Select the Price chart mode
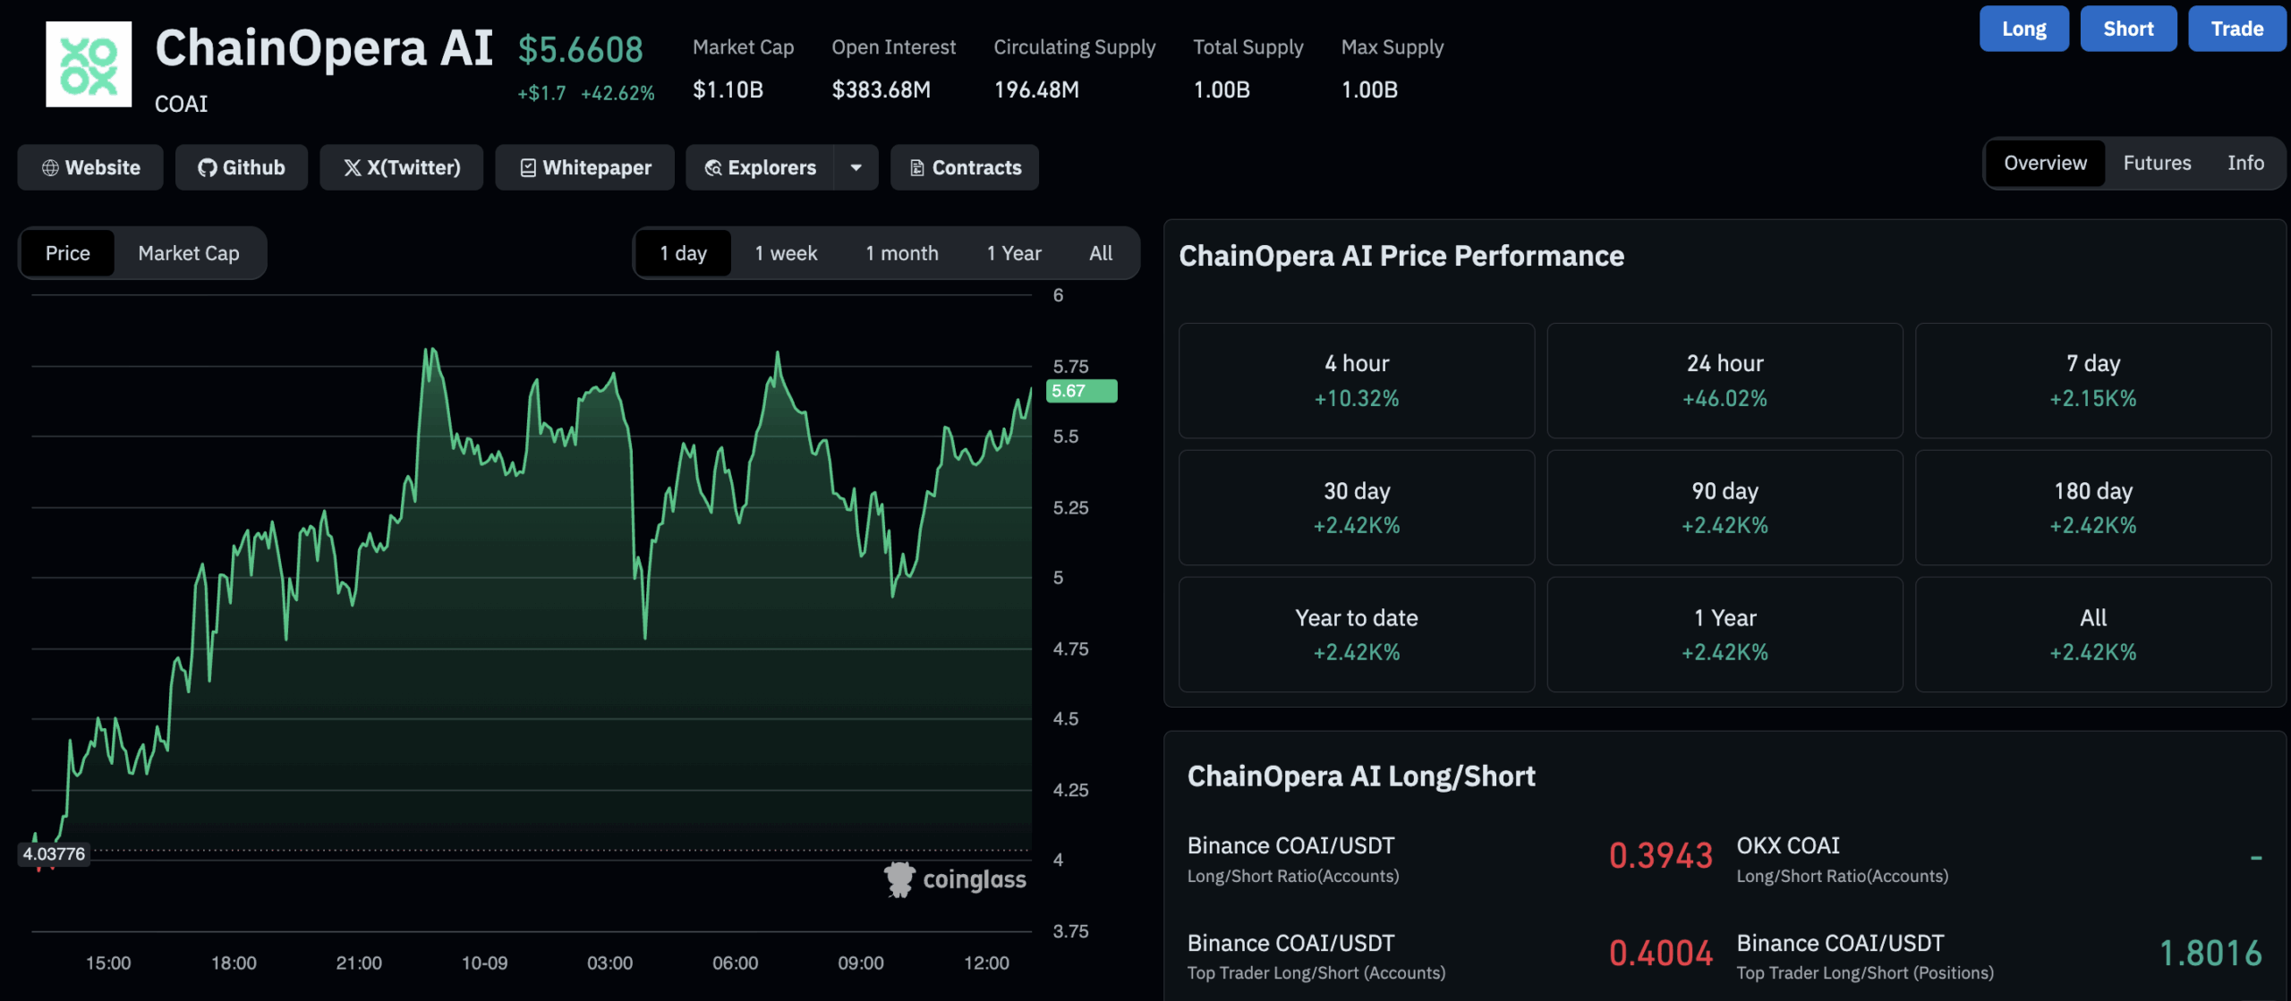Screen dimensions: 2291x1001 coord(67,253)
